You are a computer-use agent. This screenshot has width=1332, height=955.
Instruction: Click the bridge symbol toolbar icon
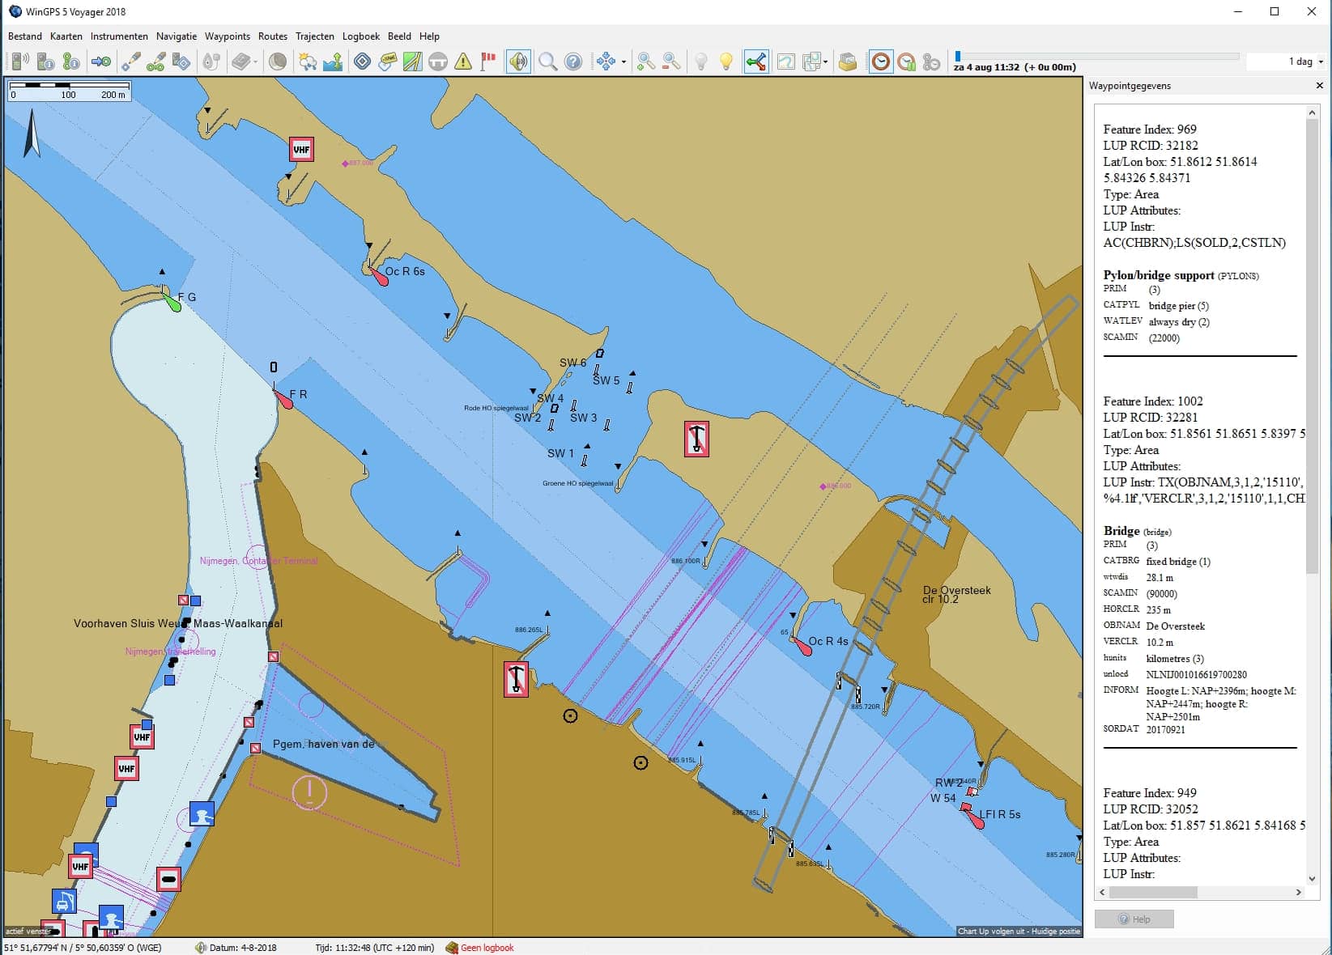[x=438, y=62]
